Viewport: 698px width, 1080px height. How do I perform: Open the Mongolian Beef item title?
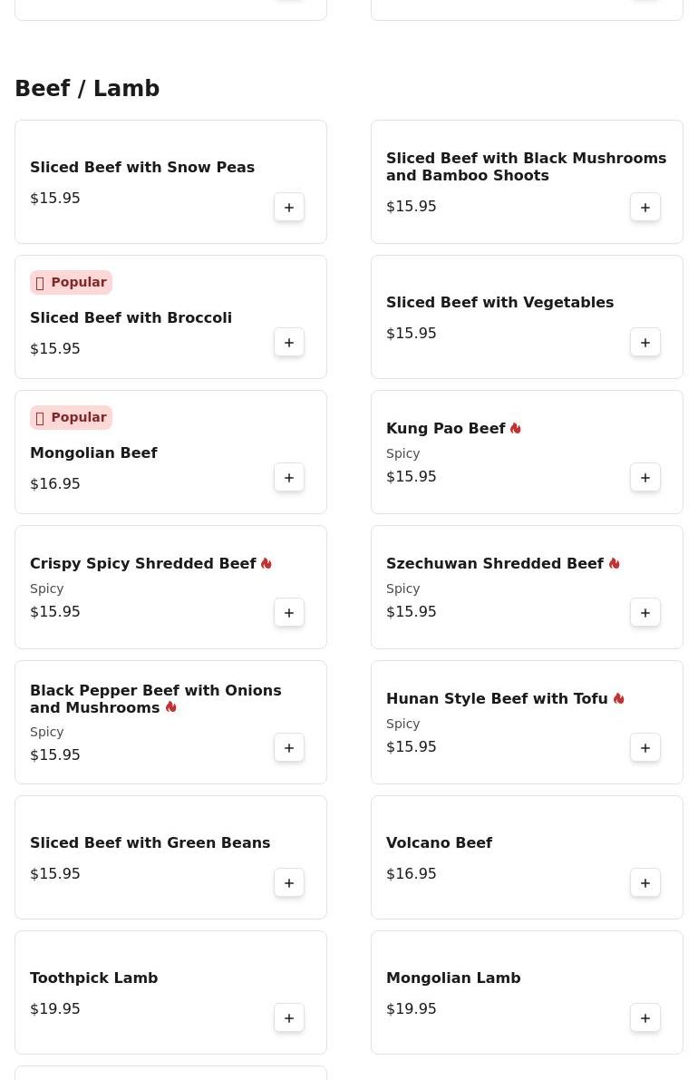[x=93, y=452]
